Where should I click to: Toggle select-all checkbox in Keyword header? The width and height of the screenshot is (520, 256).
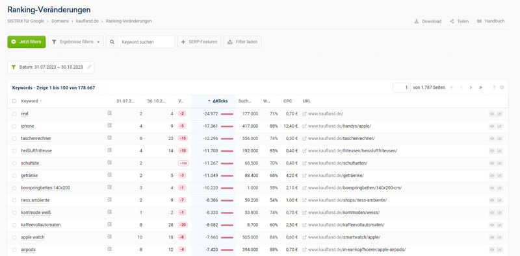(14, 101)
